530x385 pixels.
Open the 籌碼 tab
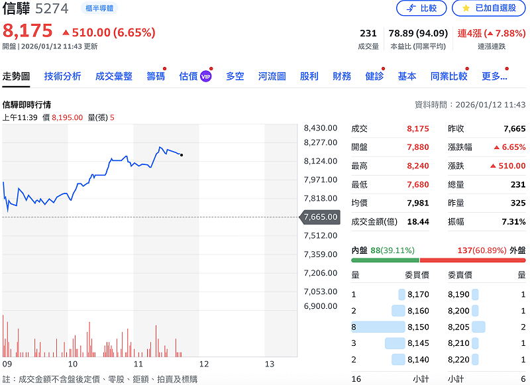coord(157,76)
